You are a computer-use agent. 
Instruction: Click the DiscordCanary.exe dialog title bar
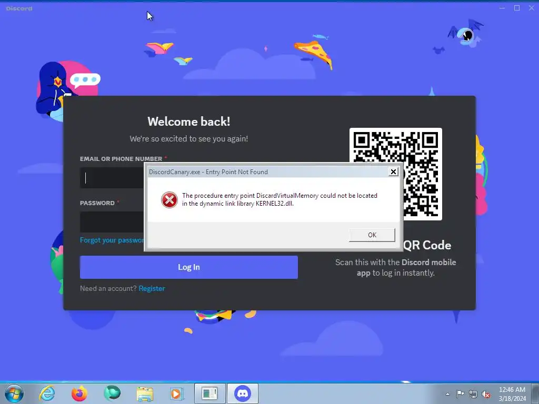[x=268, y=172]
